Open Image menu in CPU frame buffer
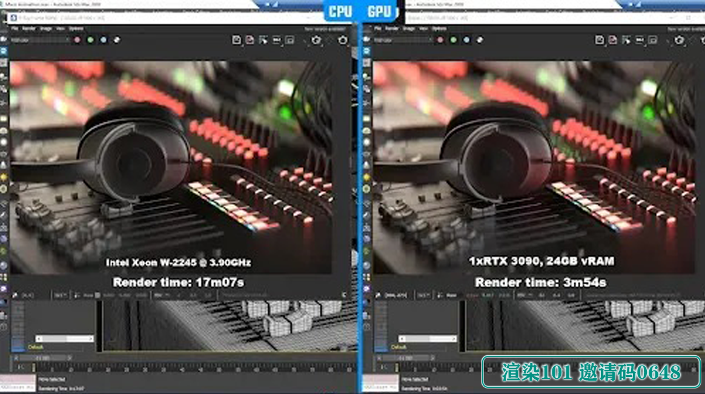The width and height of the screenshot is (705, 394). tap(46, 28)
